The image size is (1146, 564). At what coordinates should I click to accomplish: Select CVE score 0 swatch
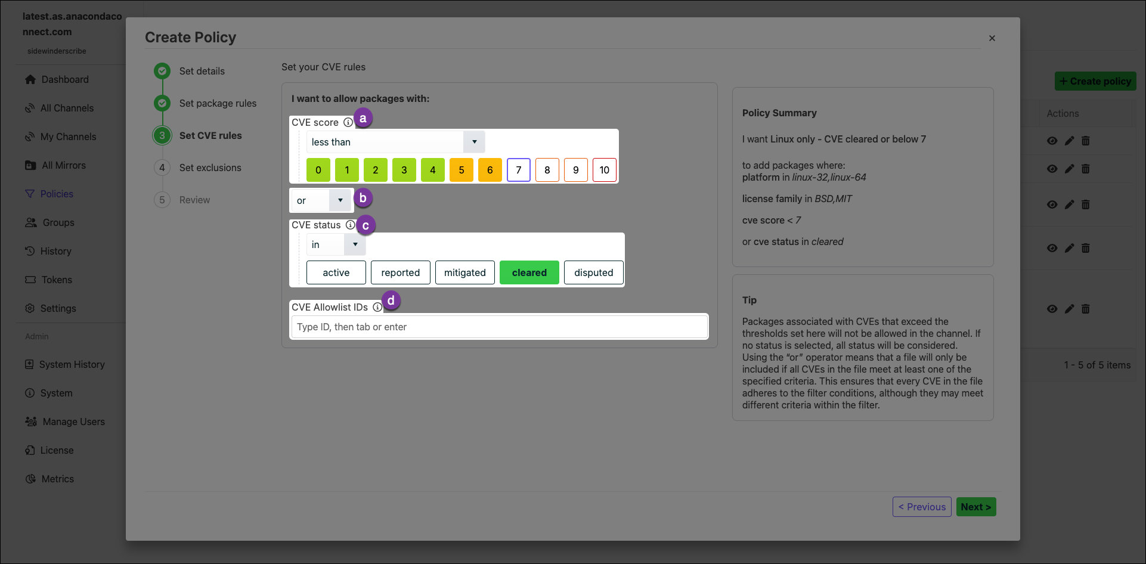[318, 170]
